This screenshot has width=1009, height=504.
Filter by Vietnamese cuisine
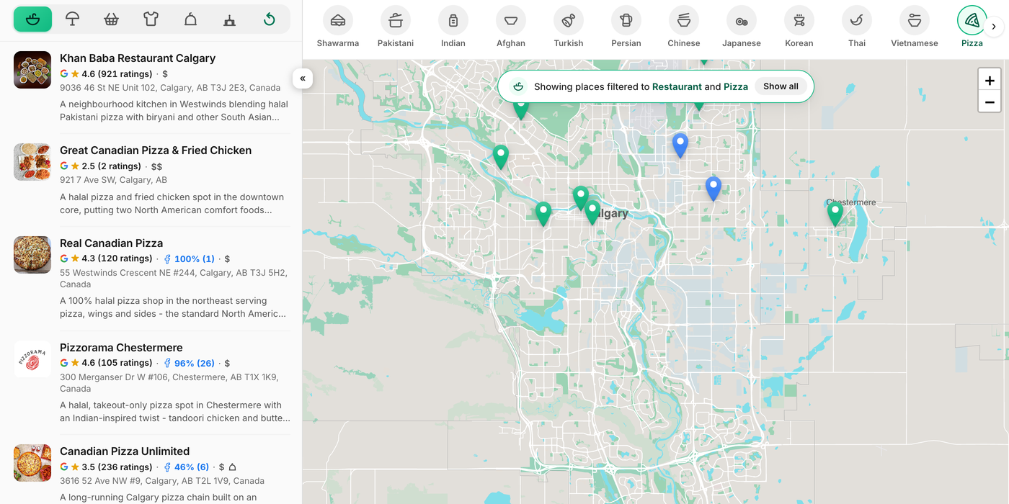coord(915,27)
